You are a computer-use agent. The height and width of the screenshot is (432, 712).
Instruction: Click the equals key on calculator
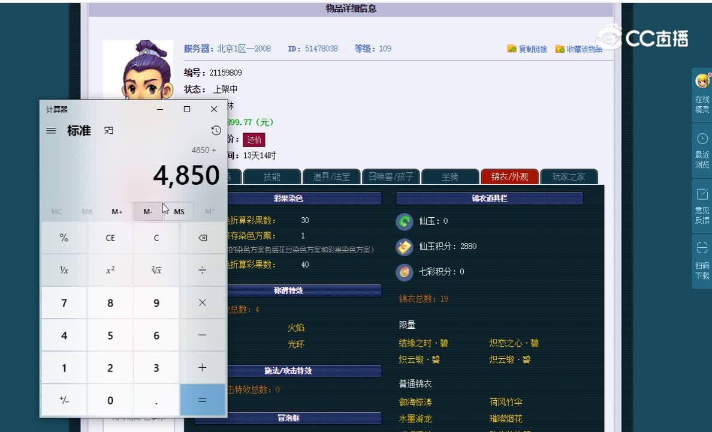click(x=203, y=400)
